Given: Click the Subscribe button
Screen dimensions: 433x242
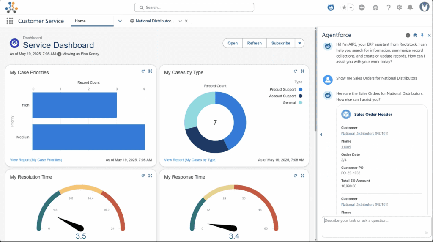Looking at the screenshot, I should pyautogui.click(x=281, y=43).
